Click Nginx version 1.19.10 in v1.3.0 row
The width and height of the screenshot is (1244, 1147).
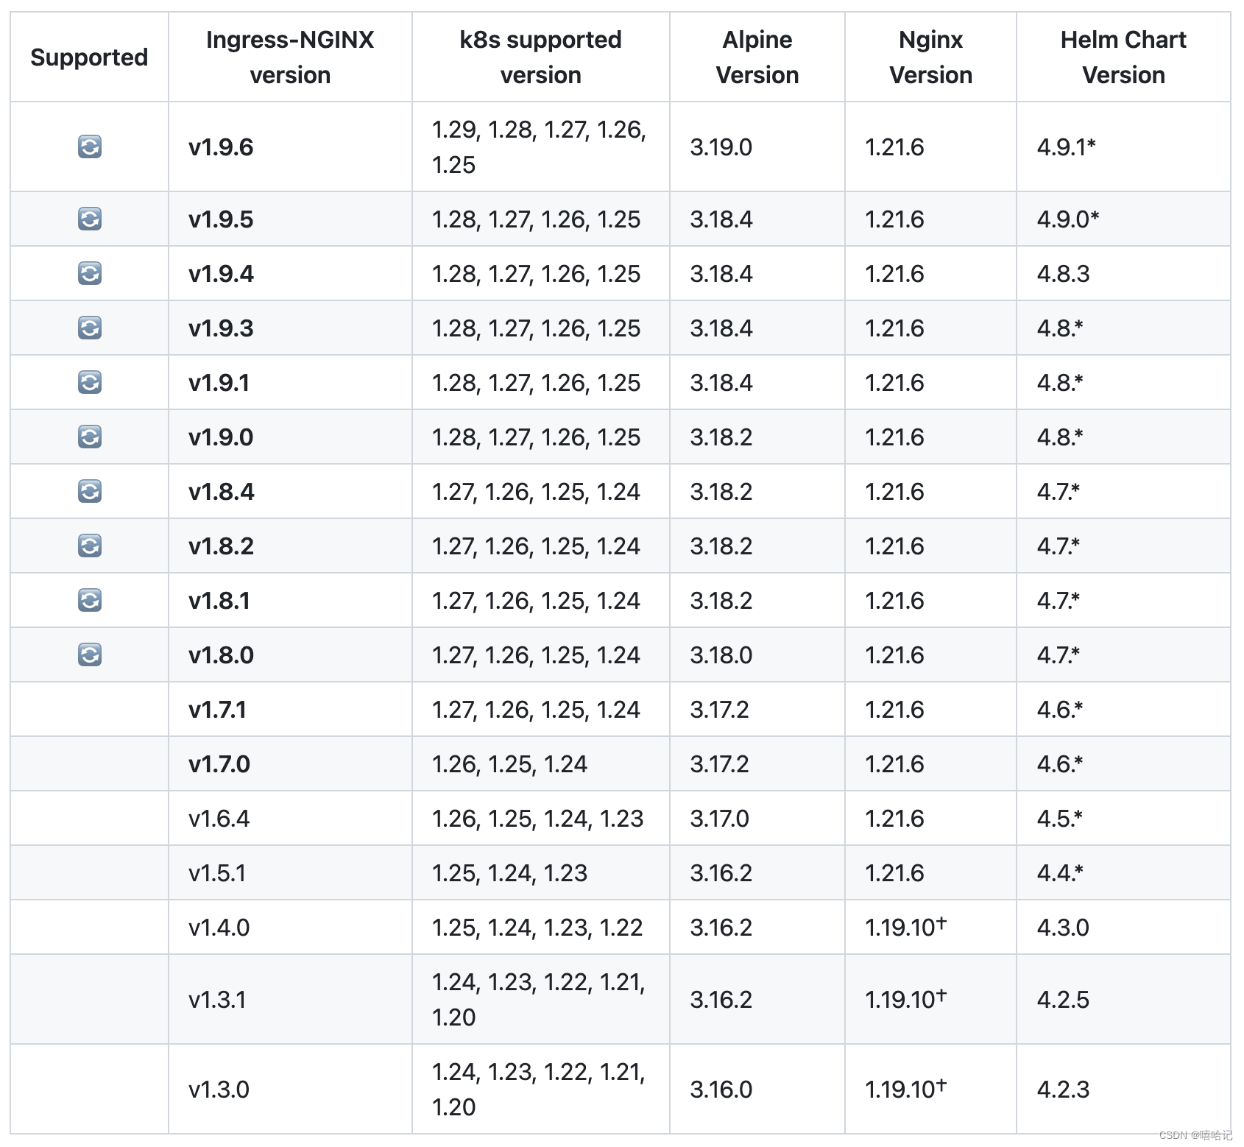point(905,1090)
